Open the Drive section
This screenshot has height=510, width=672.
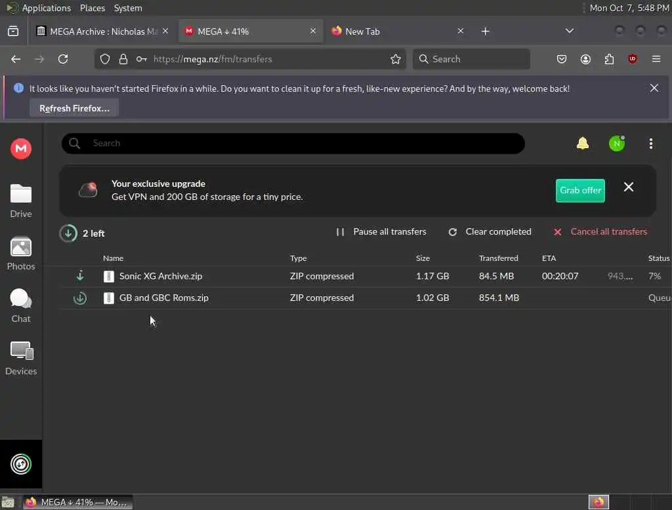coord(20,201)
